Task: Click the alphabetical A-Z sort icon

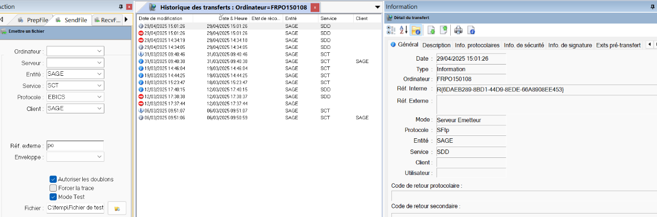Action: [x=403, y=30]
